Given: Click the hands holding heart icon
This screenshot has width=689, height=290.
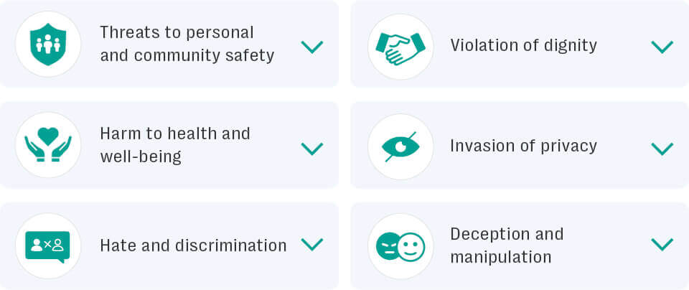Looking at the screenshot, I should pos(48,144).
